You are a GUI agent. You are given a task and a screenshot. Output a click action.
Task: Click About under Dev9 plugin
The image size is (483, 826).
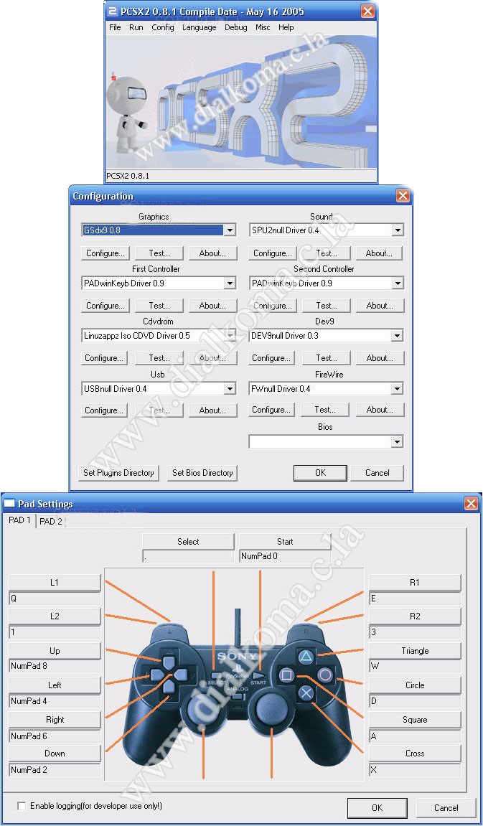point(379,357)
